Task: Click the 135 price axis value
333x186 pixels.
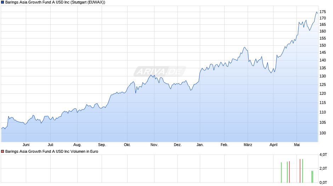Action: point(323,68)
